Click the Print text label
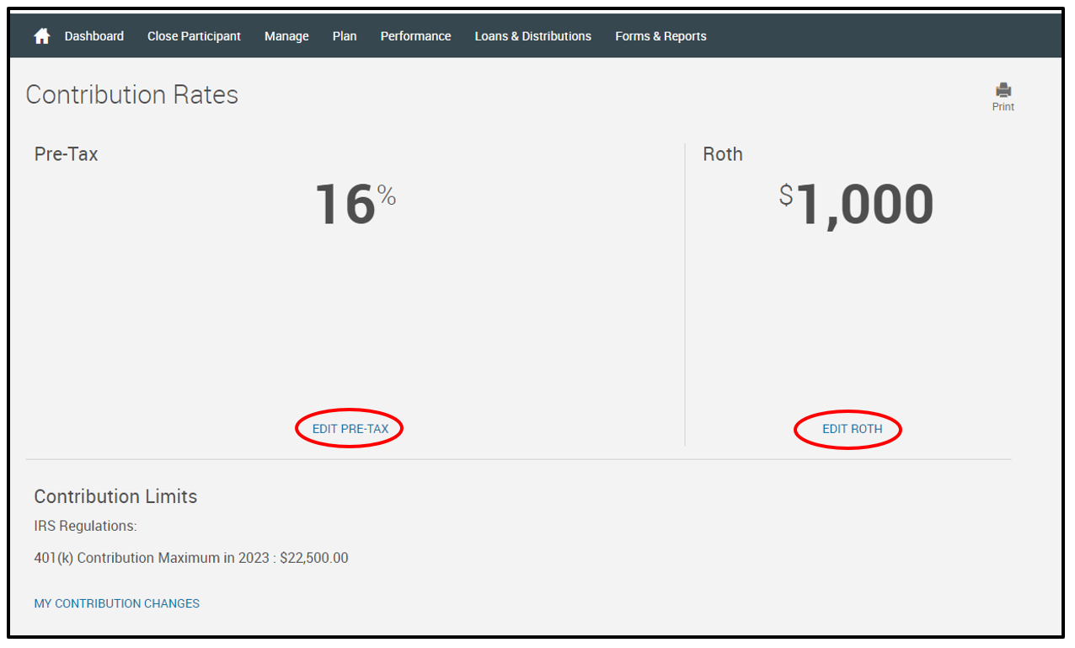1075x648 pixels. 1003,107
